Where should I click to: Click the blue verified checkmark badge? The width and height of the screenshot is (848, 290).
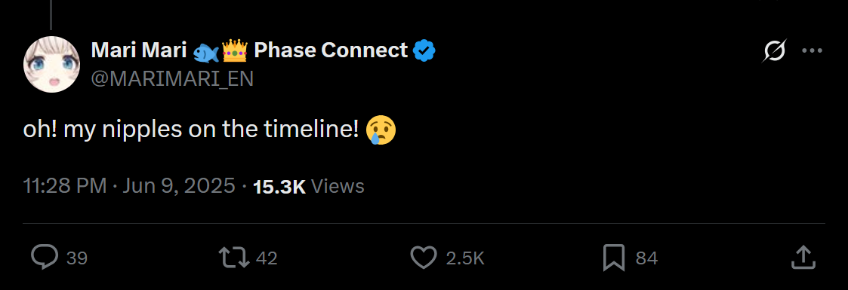click(x=424, y=50)
